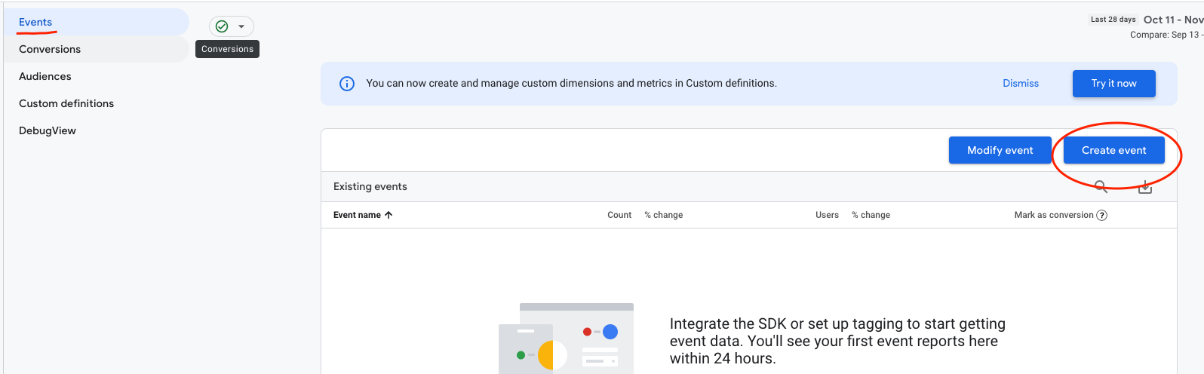This screenshot has width=1204, height=374.
Task: Open the green checkmark status dropdown
Action: pyautogui.click(x=231, y=26)
